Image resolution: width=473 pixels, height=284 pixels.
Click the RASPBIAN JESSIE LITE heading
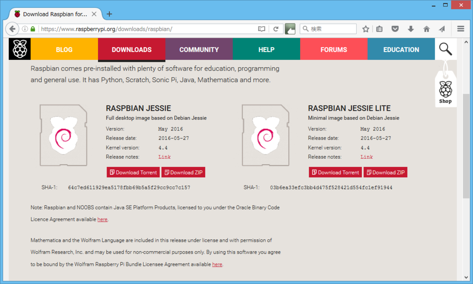coord(349,108)
